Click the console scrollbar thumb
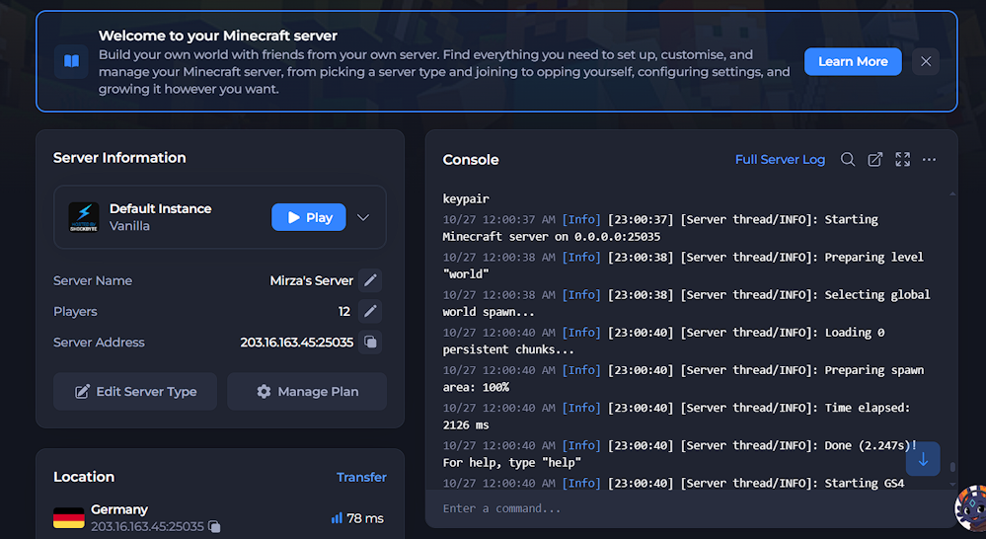The width and height of the screenshot is (986, 539). (x=952, y=467)
